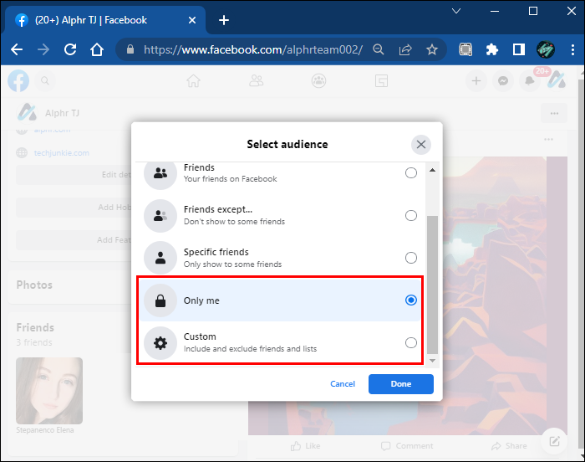This screenshot has width=585, height=462.
Task: Bookmark this page with the star icon
Action: (x=432, y=49)
